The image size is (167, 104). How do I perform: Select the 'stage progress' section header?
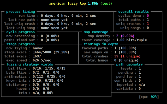pos(21,44)
